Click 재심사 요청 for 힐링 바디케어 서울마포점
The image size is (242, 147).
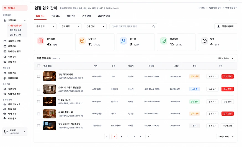[x=227, y=126]
